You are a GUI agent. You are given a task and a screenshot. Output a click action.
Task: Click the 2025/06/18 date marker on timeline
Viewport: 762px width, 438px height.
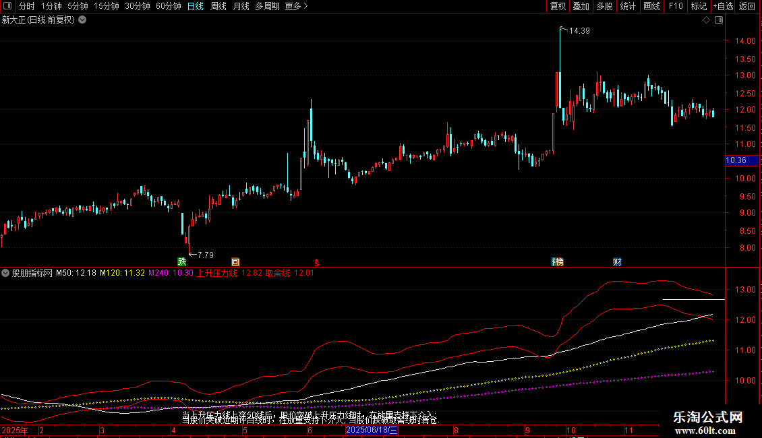coord(372,430)
